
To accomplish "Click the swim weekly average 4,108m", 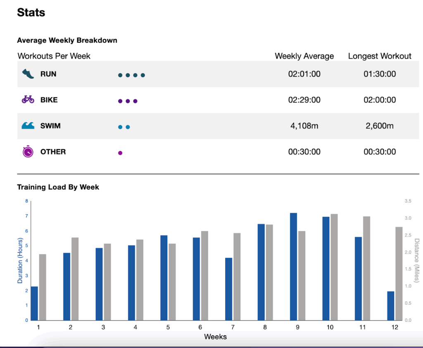I will (x=304, y=126).
